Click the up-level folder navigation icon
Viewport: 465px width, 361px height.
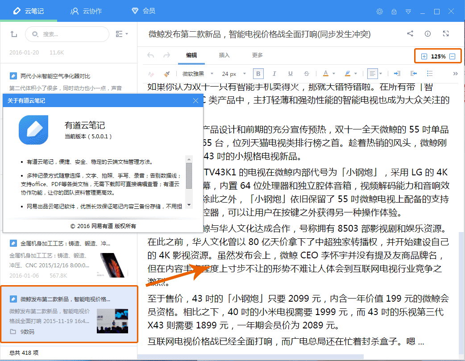(14, 34)
